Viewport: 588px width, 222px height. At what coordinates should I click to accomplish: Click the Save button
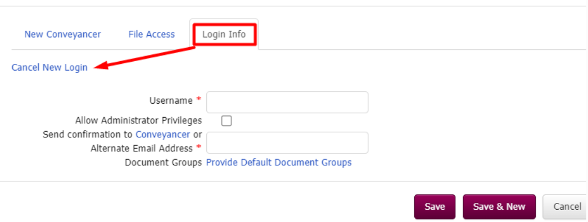[435, 207]
